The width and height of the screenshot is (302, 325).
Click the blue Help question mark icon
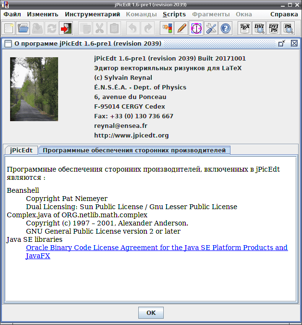coord(225,28)
